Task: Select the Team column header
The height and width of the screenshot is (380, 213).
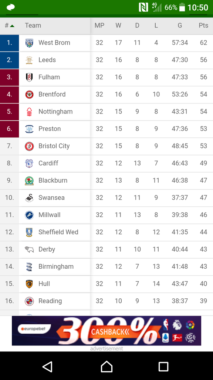Action: pos(33,26)
